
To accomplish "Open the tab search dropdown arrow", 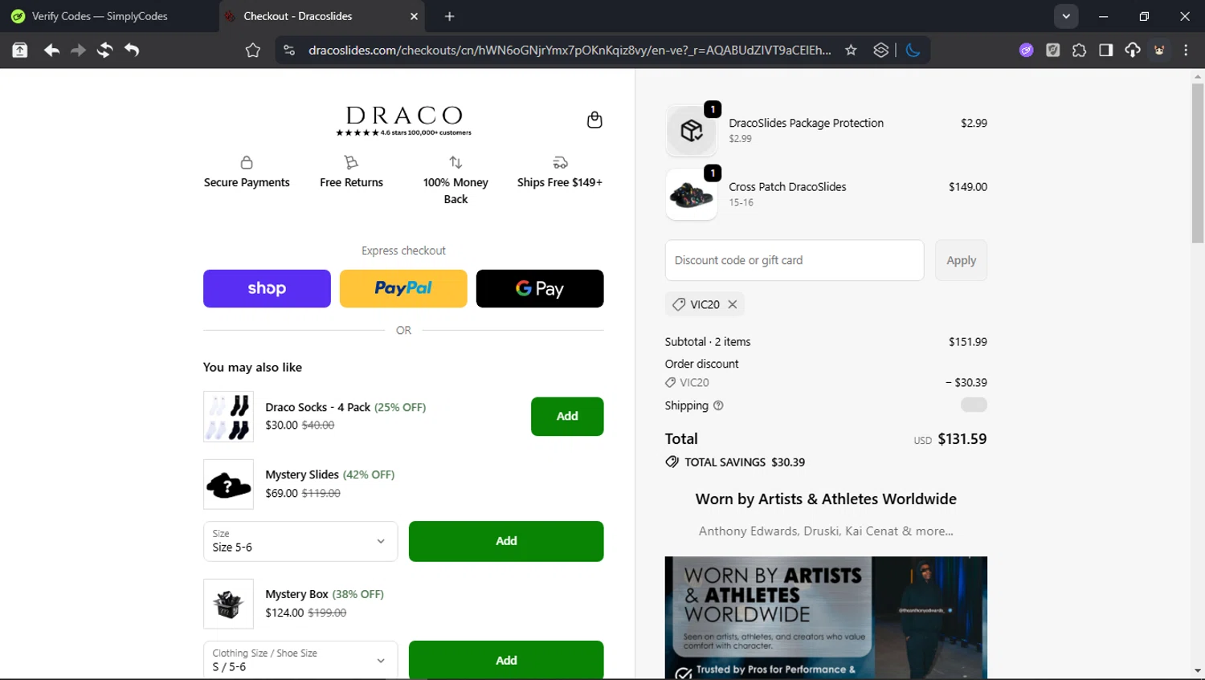I will [x=1066, y=16].
